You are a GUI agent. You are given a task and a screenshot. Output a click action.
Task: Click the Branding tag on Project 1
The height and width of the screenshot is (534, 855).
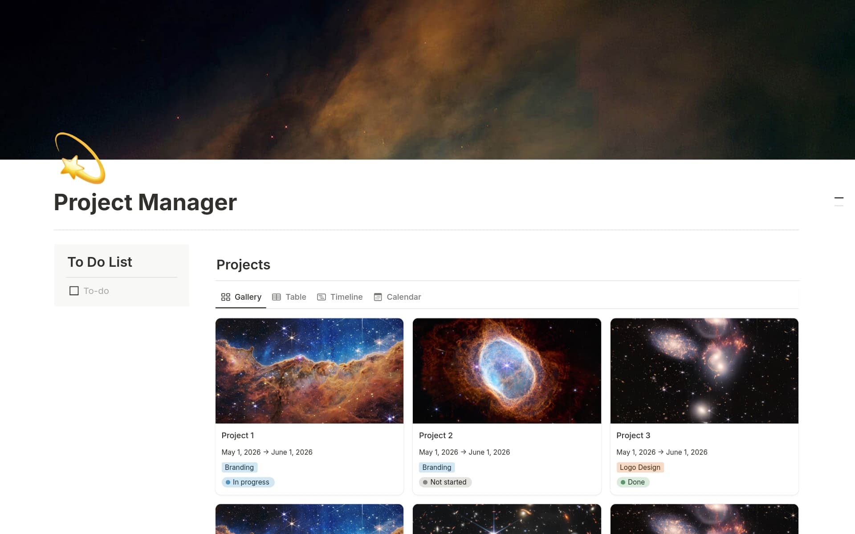pos(239,467)
